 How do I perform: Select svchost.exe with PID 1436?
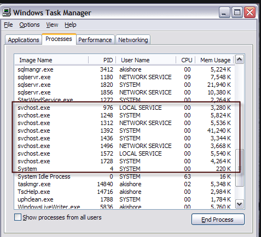coord(124,138)
